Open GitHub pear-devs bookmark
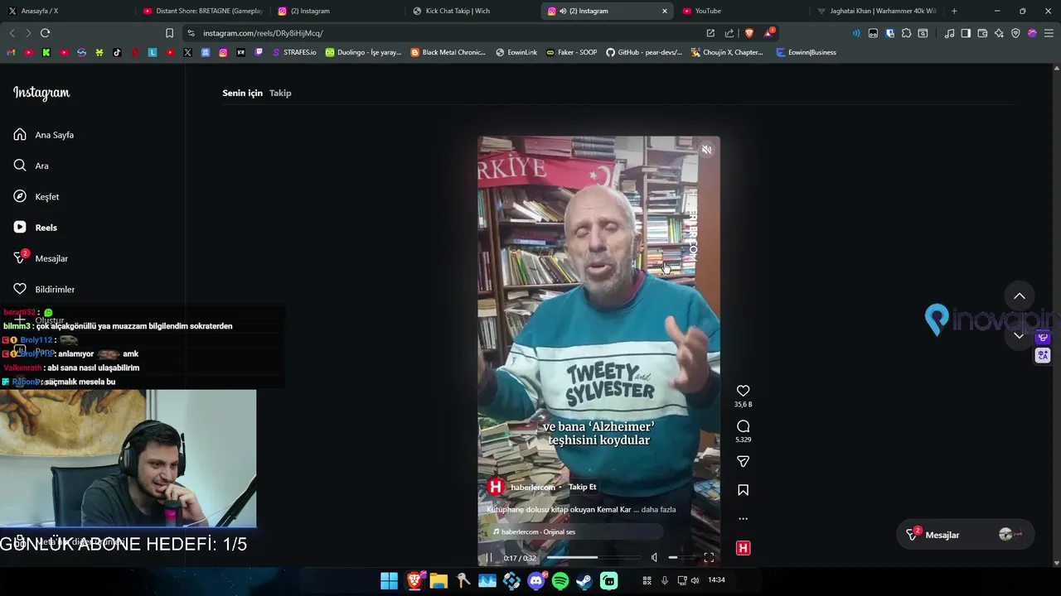The width and height of the screenshot is (1061, 596). coord(644,52)
